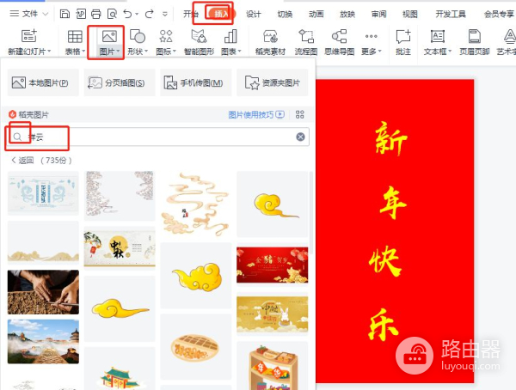Select the golden mountain ridge thumbnail

point(43,243)
